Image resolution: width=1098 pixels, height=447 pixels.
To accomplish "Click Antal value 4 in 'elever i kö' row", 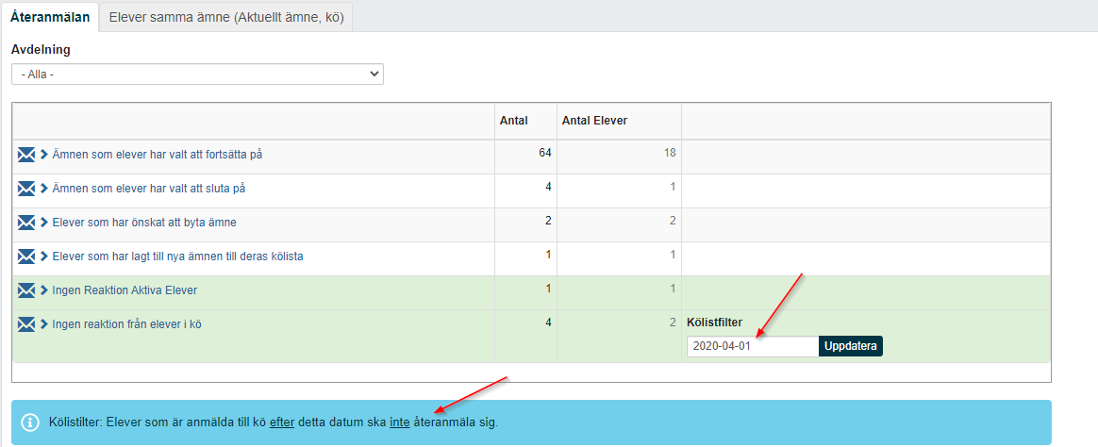I will click(548, 323).
